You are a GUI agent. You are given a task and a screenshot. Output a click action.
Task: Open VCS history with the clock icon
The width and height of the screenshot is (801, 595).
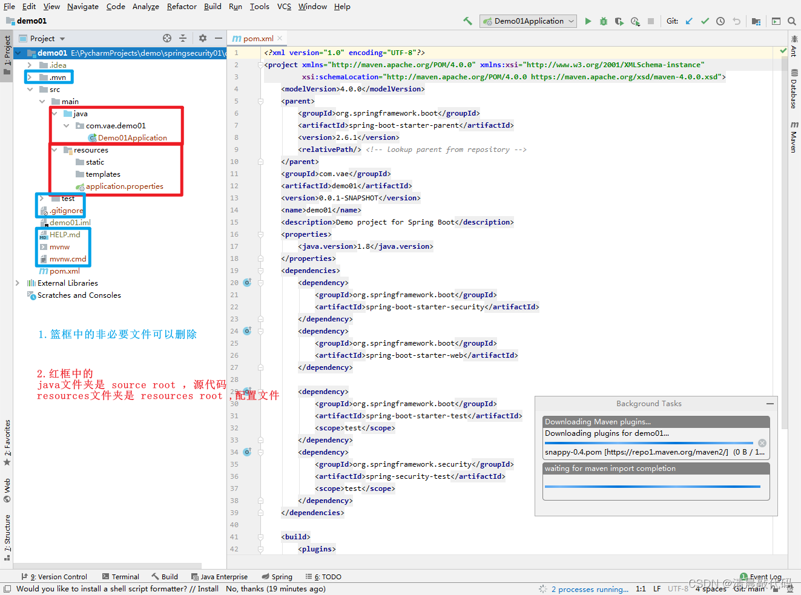(x=720, y=21)
